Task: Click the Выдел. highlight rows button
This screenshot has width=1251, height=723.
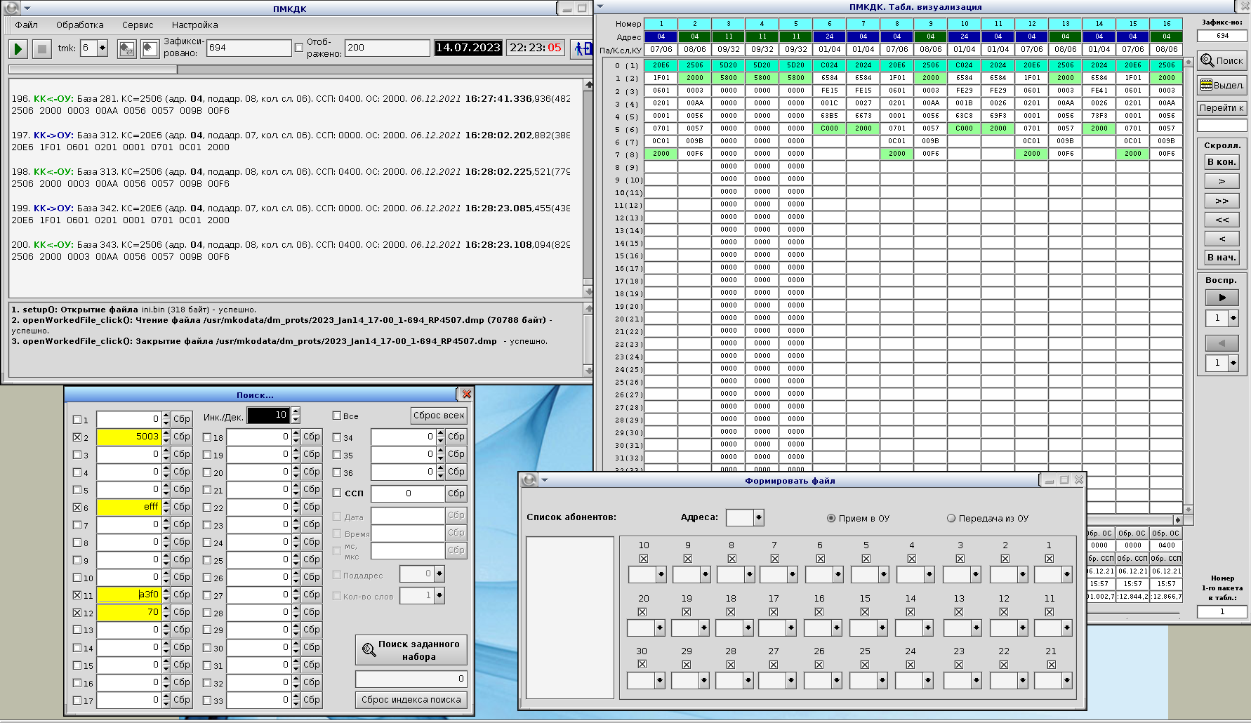Action: tap(1222, 85)
